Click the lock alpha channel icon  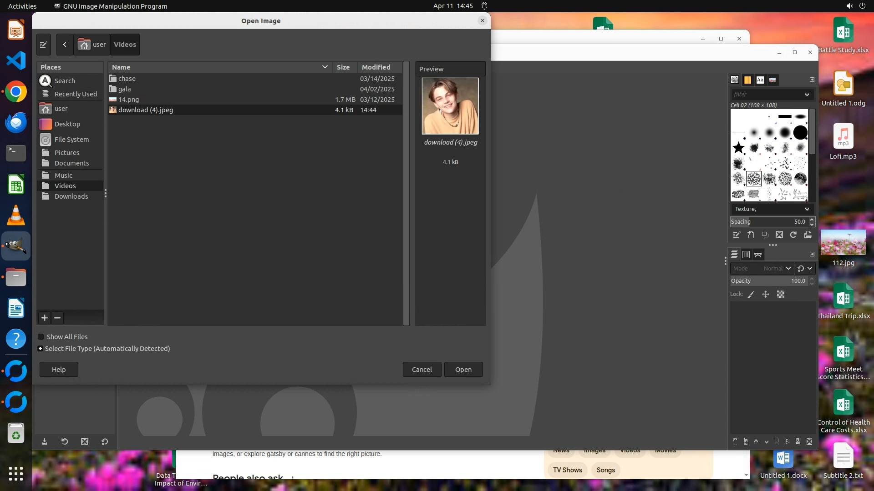tap(781, 295)
